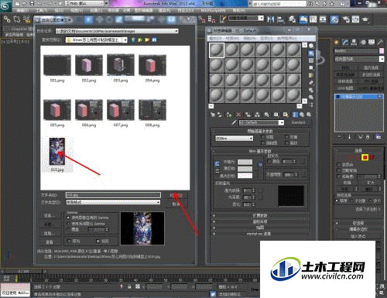The image size is (387, 298).
Task: Enable the Wire checkbox in shader parameters
Action: tap(262, 137)
